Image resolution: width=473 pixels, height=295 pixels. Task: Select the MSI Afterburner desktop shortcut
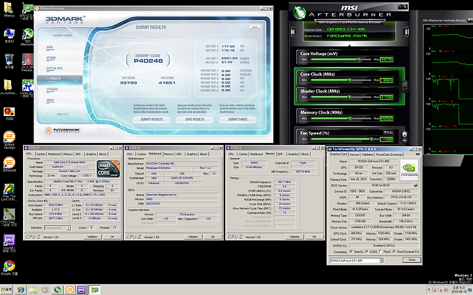coord(28,37)
